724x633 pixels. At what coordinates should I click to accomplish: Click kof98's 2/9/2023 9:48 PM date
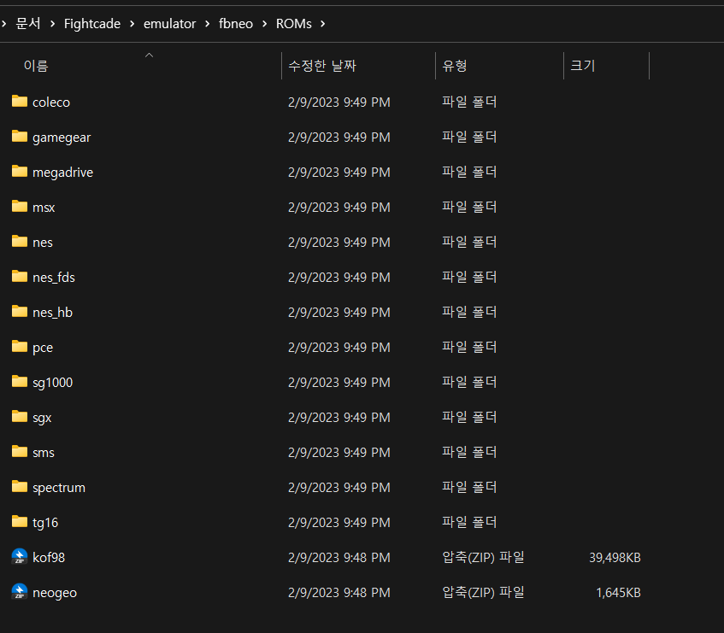point(338,557)
